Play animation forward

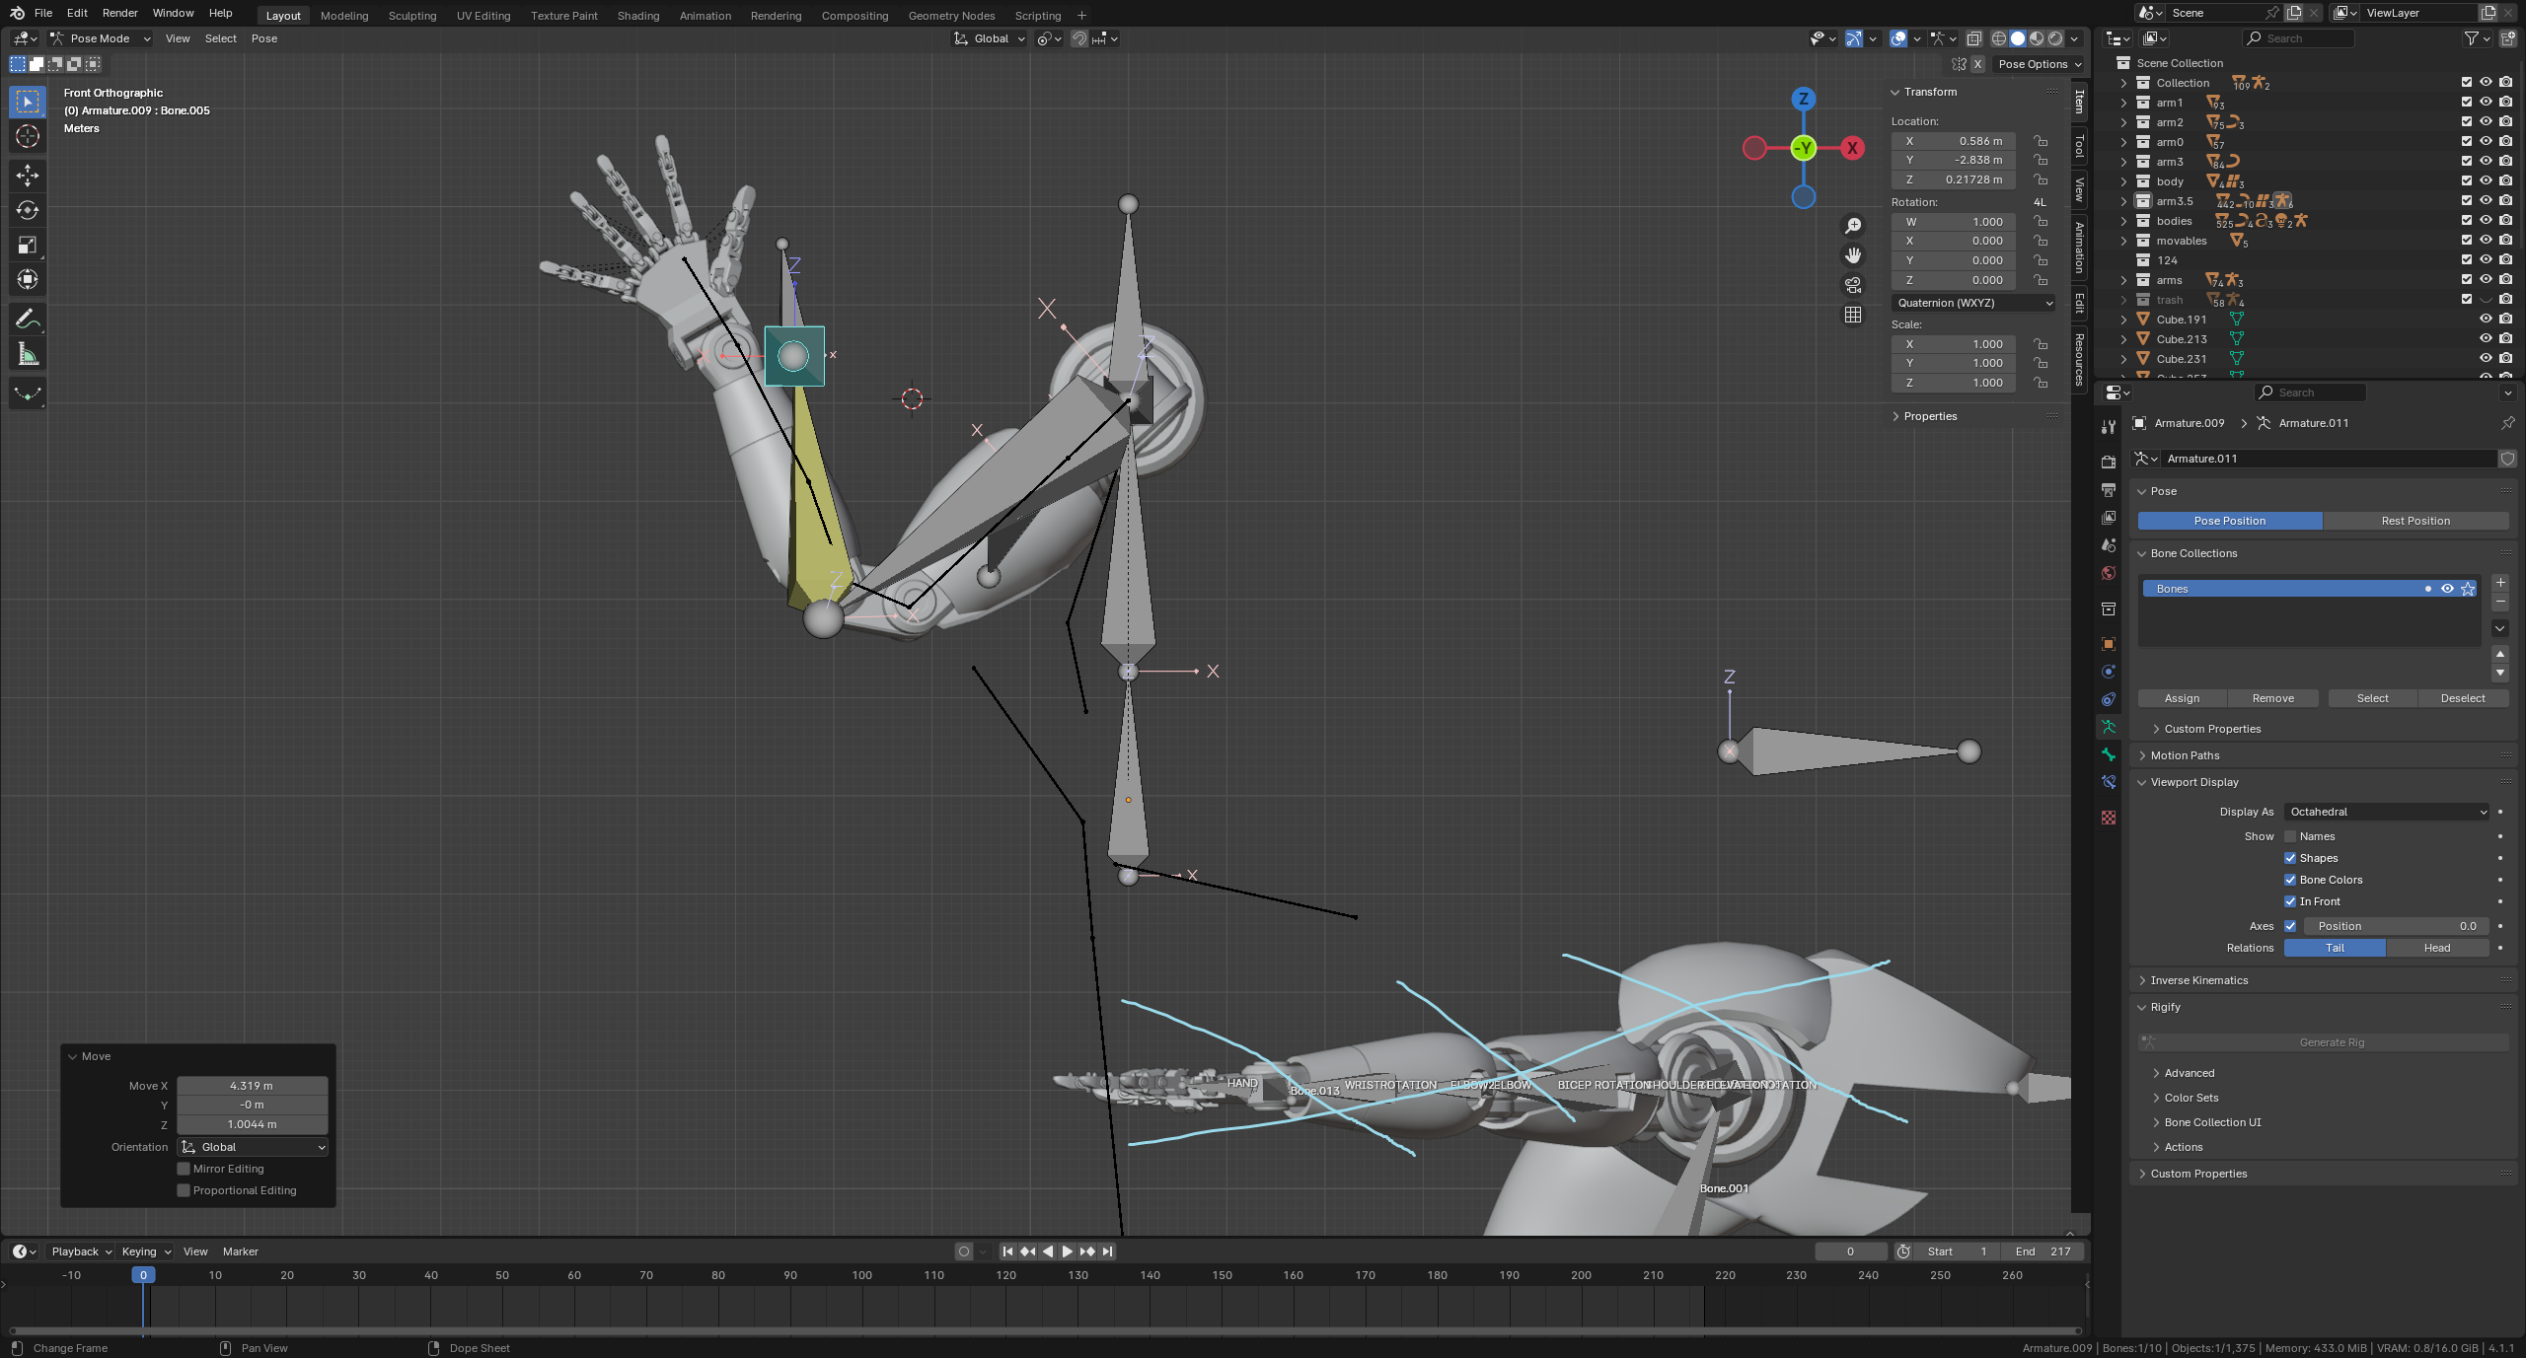1068,1251
